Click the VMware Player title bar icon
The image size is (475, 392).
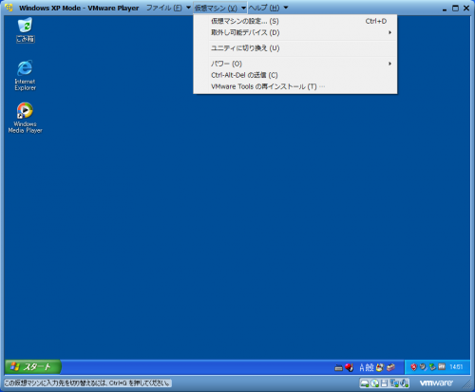(9, 8)
